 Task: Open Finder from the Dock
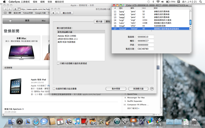point(12,121)
